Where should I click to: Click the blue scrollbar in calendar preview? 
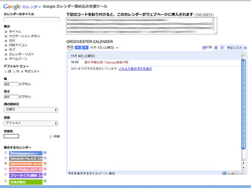pyautogui.click(x=243, y=104)
